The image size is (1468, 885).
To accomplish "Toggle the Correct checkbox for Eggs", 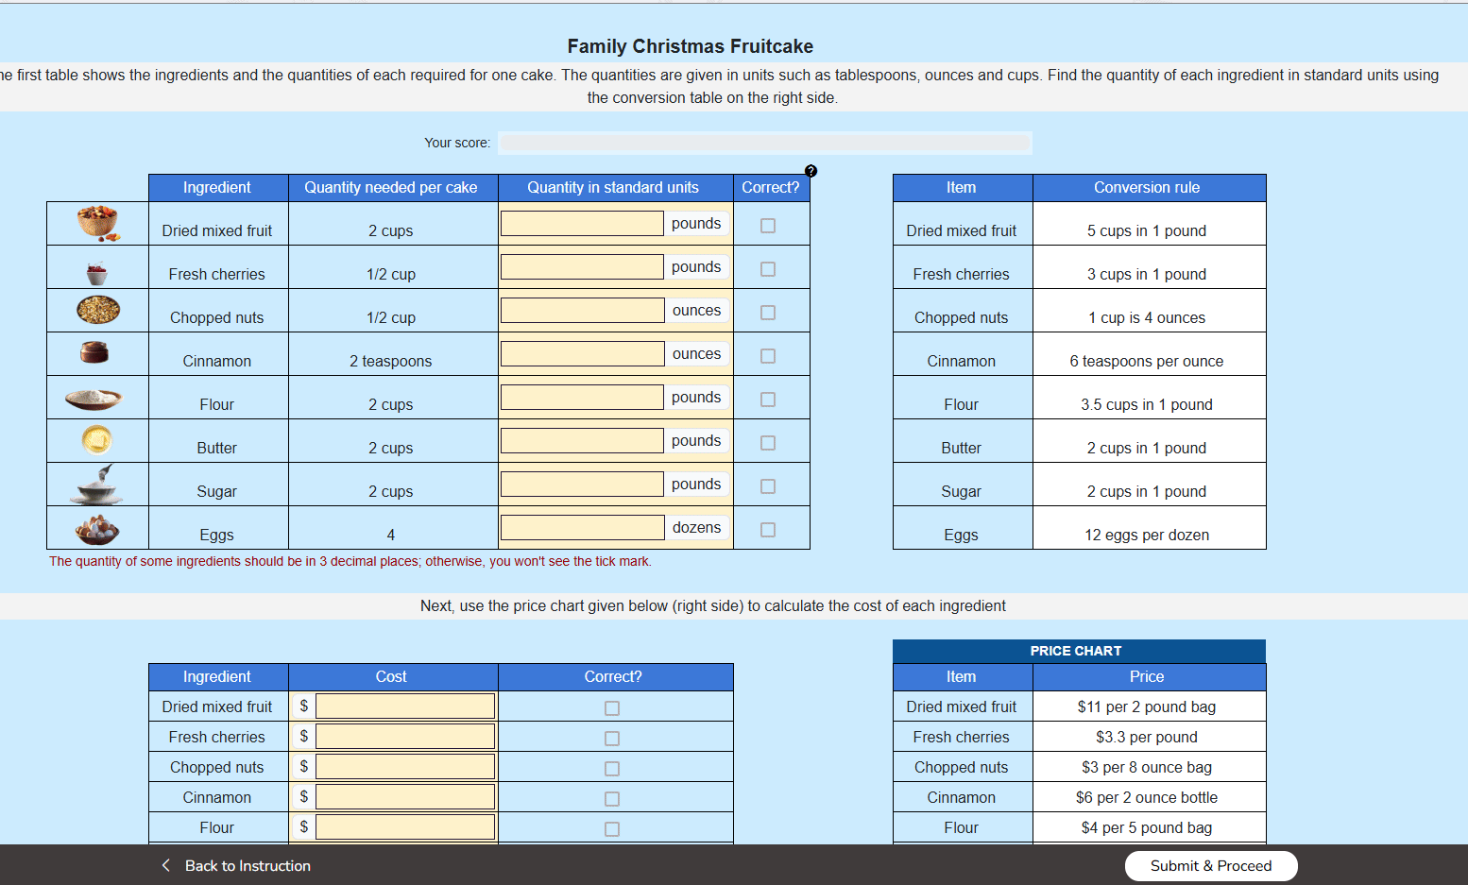I will click(x=768, y=531).
